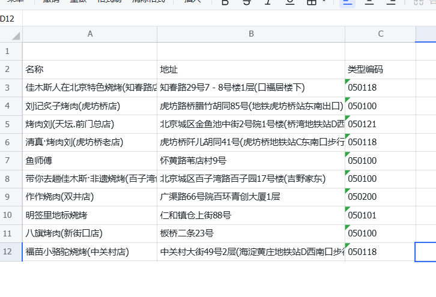
Task: Select column C header
Action: coord(380,34)
